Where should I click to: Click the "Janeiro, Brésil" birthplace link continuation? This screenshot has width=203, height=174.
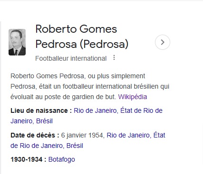point(31,121)
